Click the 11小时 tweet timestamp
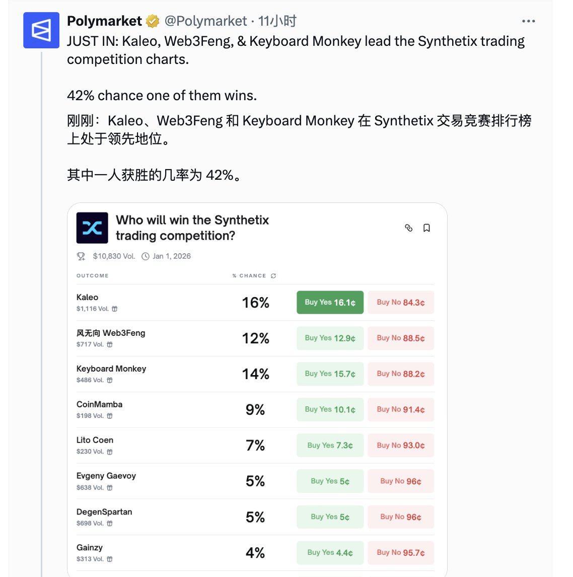The width and height of the screenshot is (573, 577). pyautogui.click(x=277, y=21)
